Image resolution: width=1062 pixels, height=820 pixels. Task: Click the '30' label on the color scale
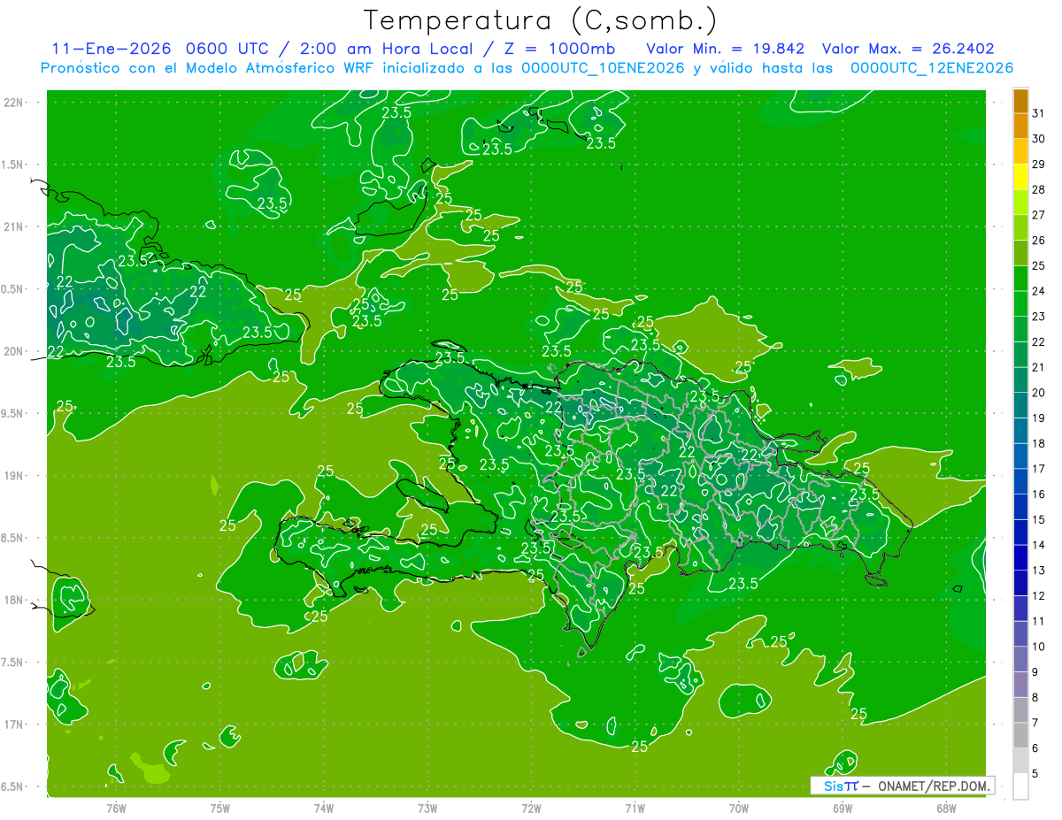(1038, 139)
